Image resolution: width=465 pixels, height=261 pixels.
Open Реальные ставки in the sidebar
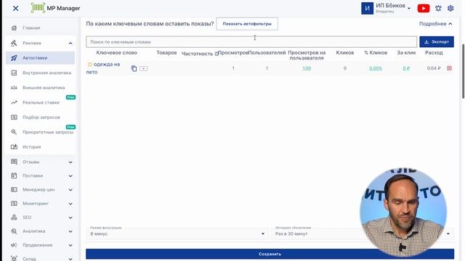[x=41, y=102]
